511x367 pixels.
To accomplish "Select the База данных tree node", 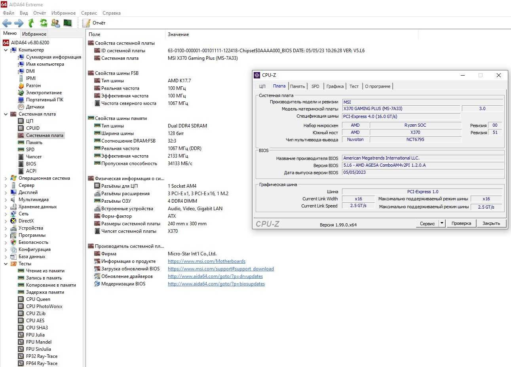I will 32,257.
